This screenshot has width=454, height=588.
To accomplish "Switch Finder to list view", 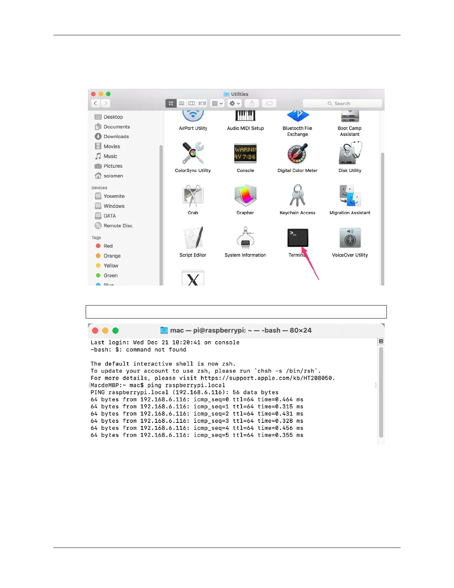I will pyautogui.click(x=181, y=103).
